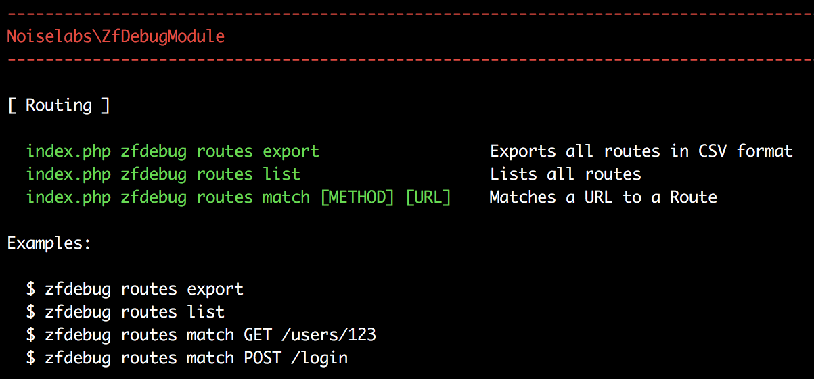814x379 pixels.
Task: Click the red dashed line below the heading
Action: pyautogui.click(x=407, y=59)
